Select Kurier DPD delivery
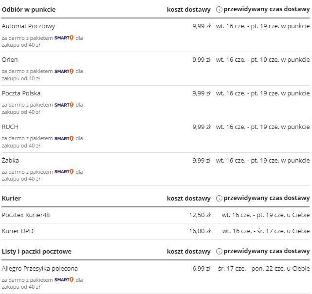312x294 pixels. 18,231
